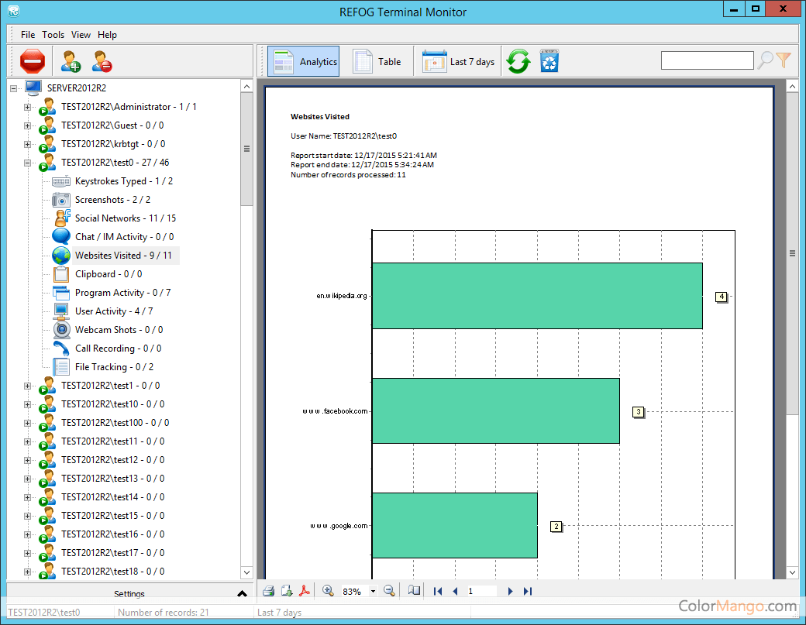Open the View menu

[81, 35]
